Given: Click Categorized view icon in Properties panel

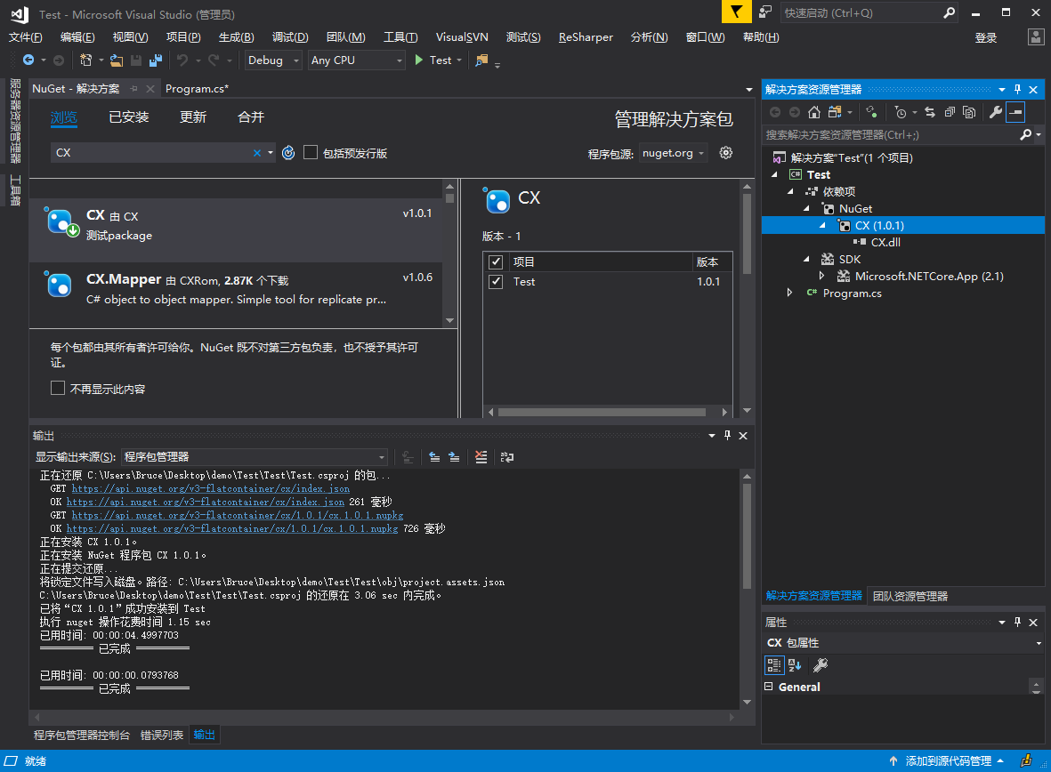Looking at the screenshot, I should (774, 664).
